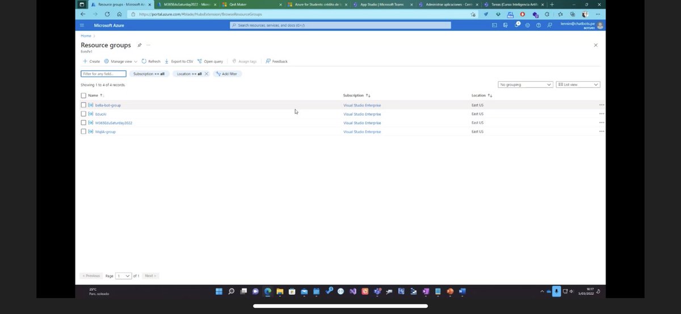Viewport: 681px width, 314px height.
Task: Click the lennin@chatbots.pe account avatar
Action: 600,26
